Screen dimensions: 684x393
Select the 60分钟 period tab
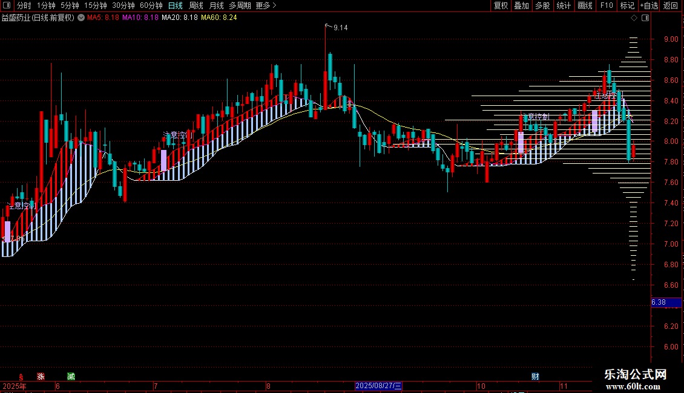coord(151,5)
